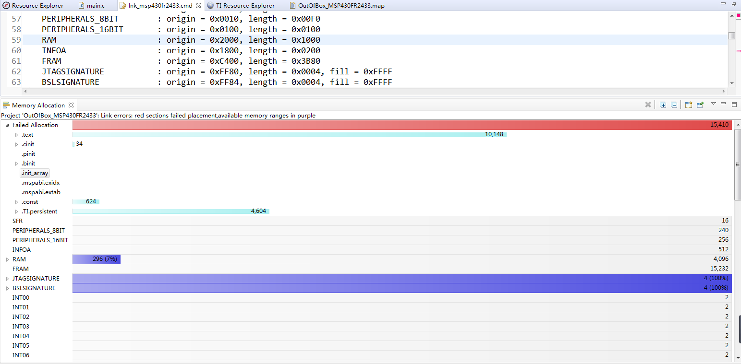
Task: Close the Memory Allocation view tab
Action: pos(71,105)
